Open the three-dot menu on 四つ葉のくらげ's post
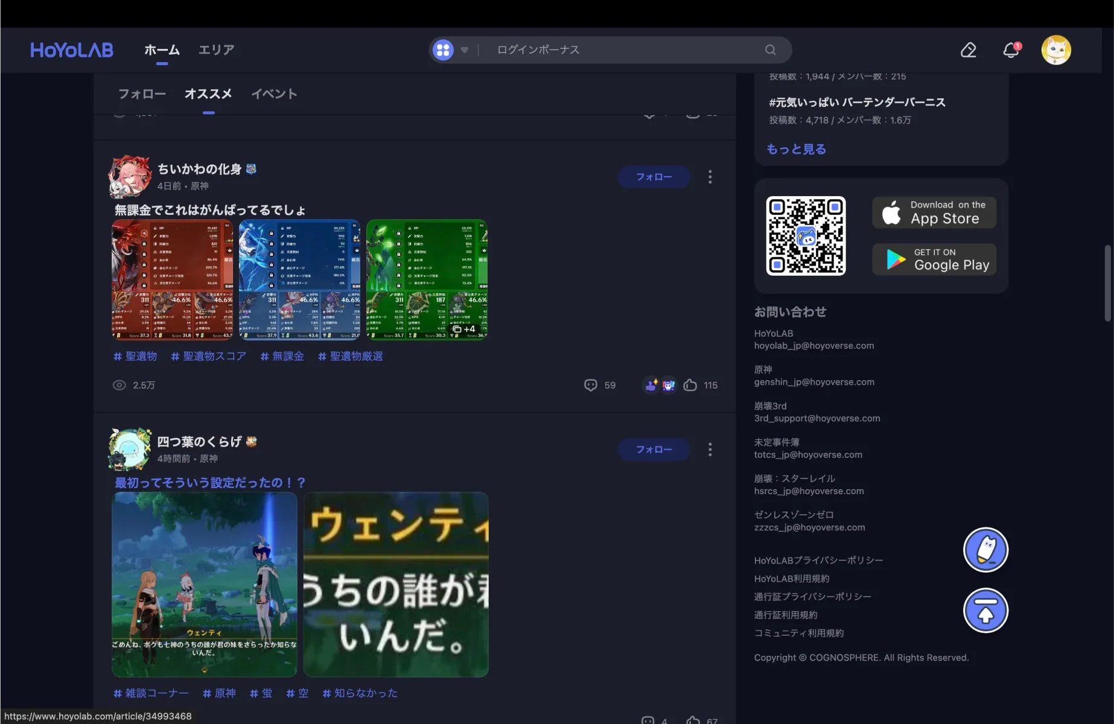 click(x=710, y=449)
